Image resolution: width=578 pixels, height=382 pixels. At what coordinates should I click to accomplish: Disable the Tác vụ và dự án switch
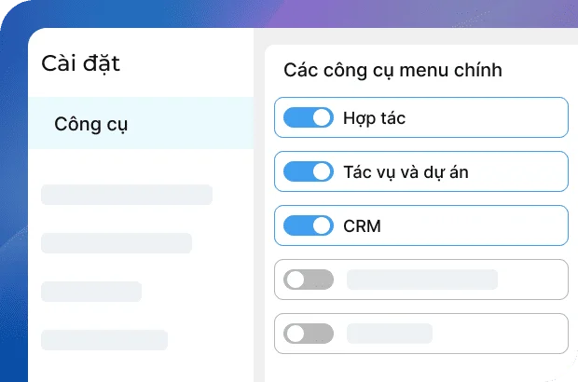coord(308,171)
